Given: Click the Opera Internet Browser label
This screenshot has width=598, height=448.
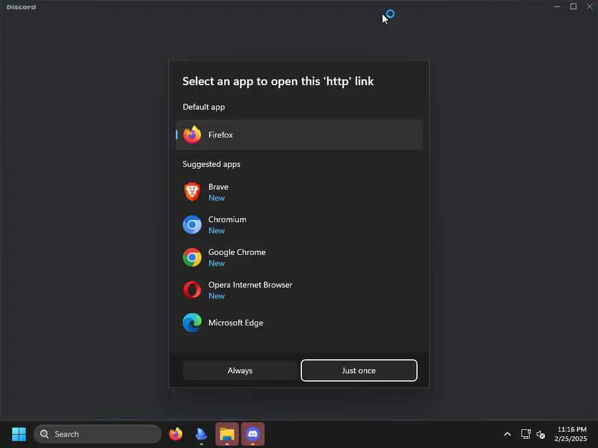Looking at the screenshot, I should click(250, 285).
